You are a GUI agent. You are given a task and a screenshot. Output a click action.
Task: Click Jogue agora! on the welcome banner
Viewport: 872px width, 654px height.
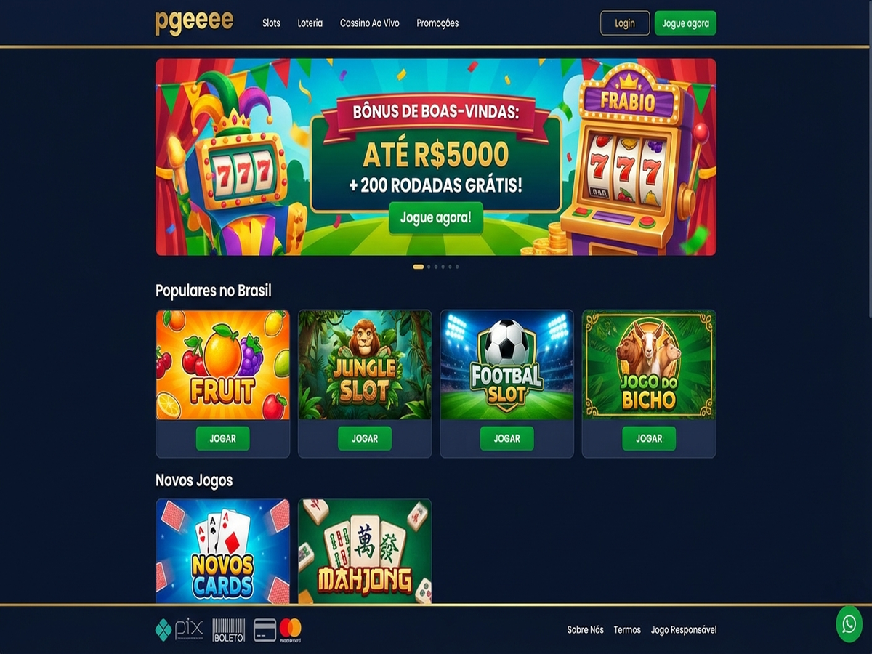click(x=436, y=217)
